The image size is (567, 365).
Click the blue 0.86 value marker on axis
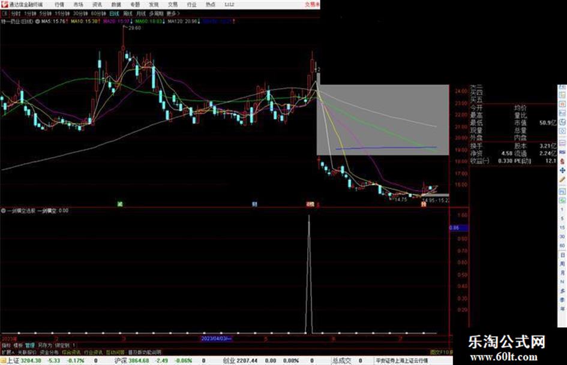458,228
